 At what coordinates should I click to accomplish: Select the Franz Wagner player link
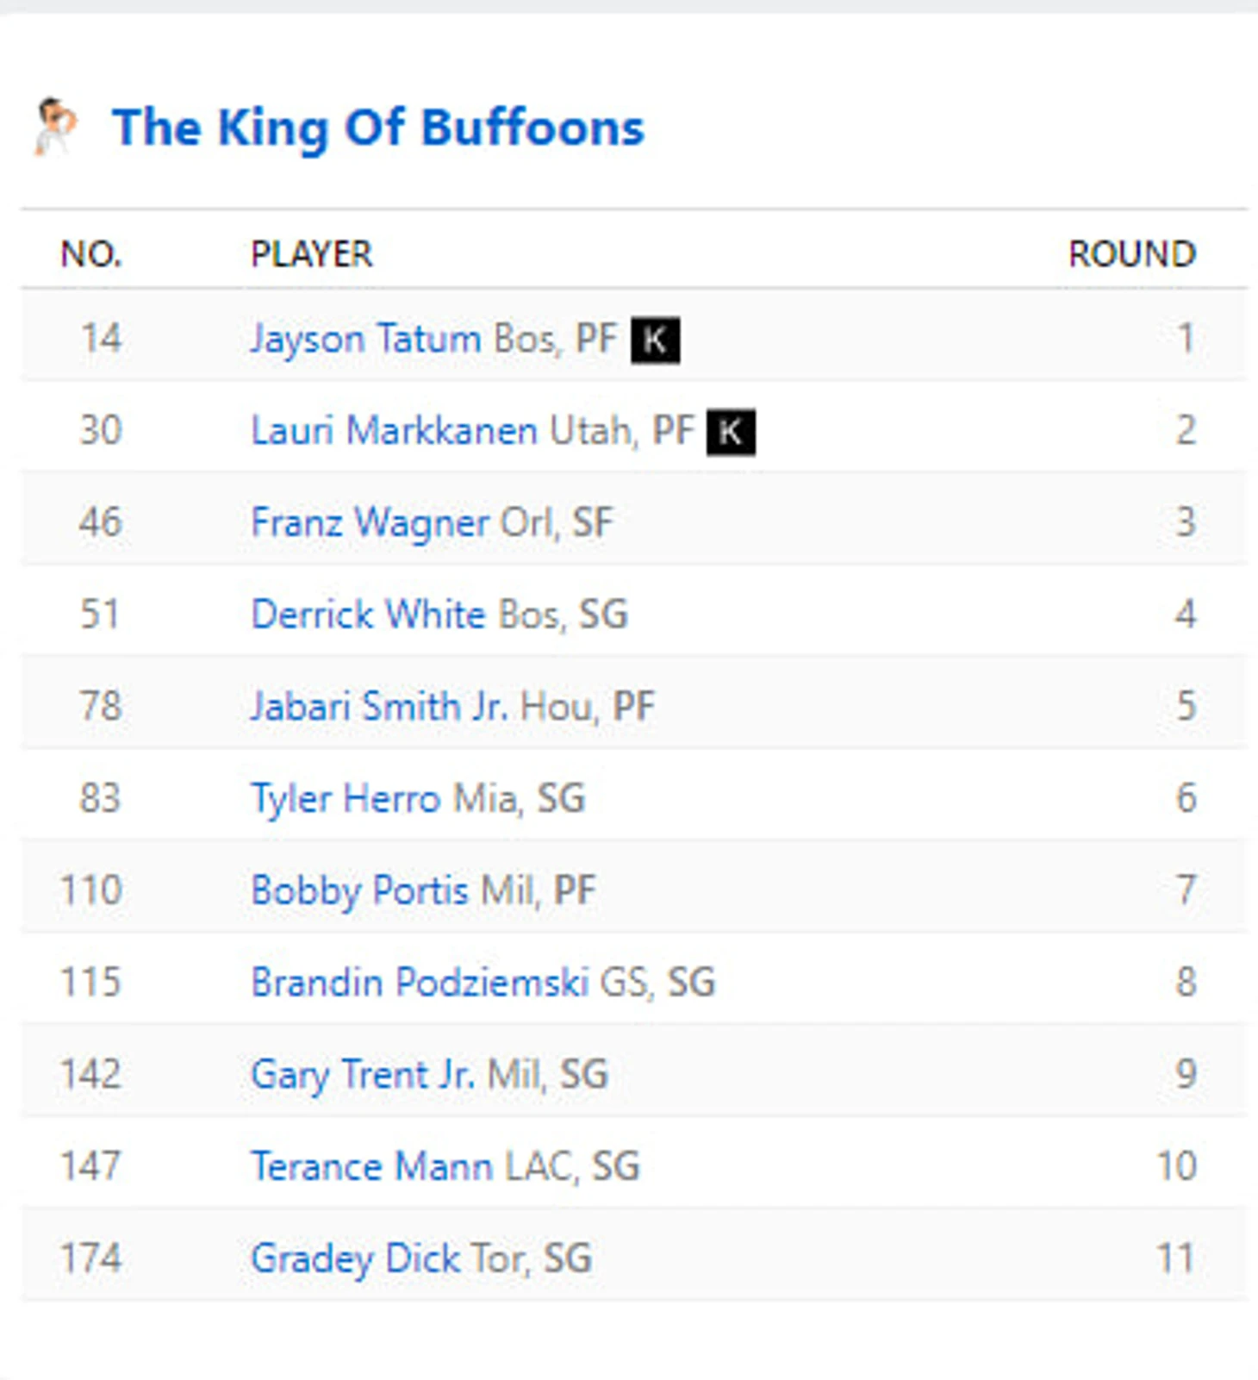pos(370,522)
